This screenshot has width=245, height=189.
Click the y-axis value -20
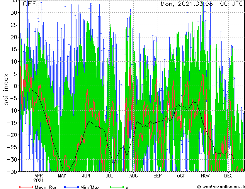click(x=12, y=135)
